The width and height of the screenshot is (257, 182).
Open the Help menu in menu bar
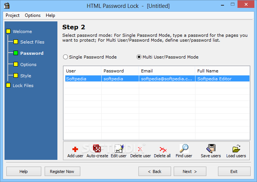click(x=50, y=15)
